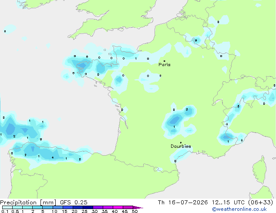276x213 pixels.
Task: Click the Paris city label
Action: [165, 65]
